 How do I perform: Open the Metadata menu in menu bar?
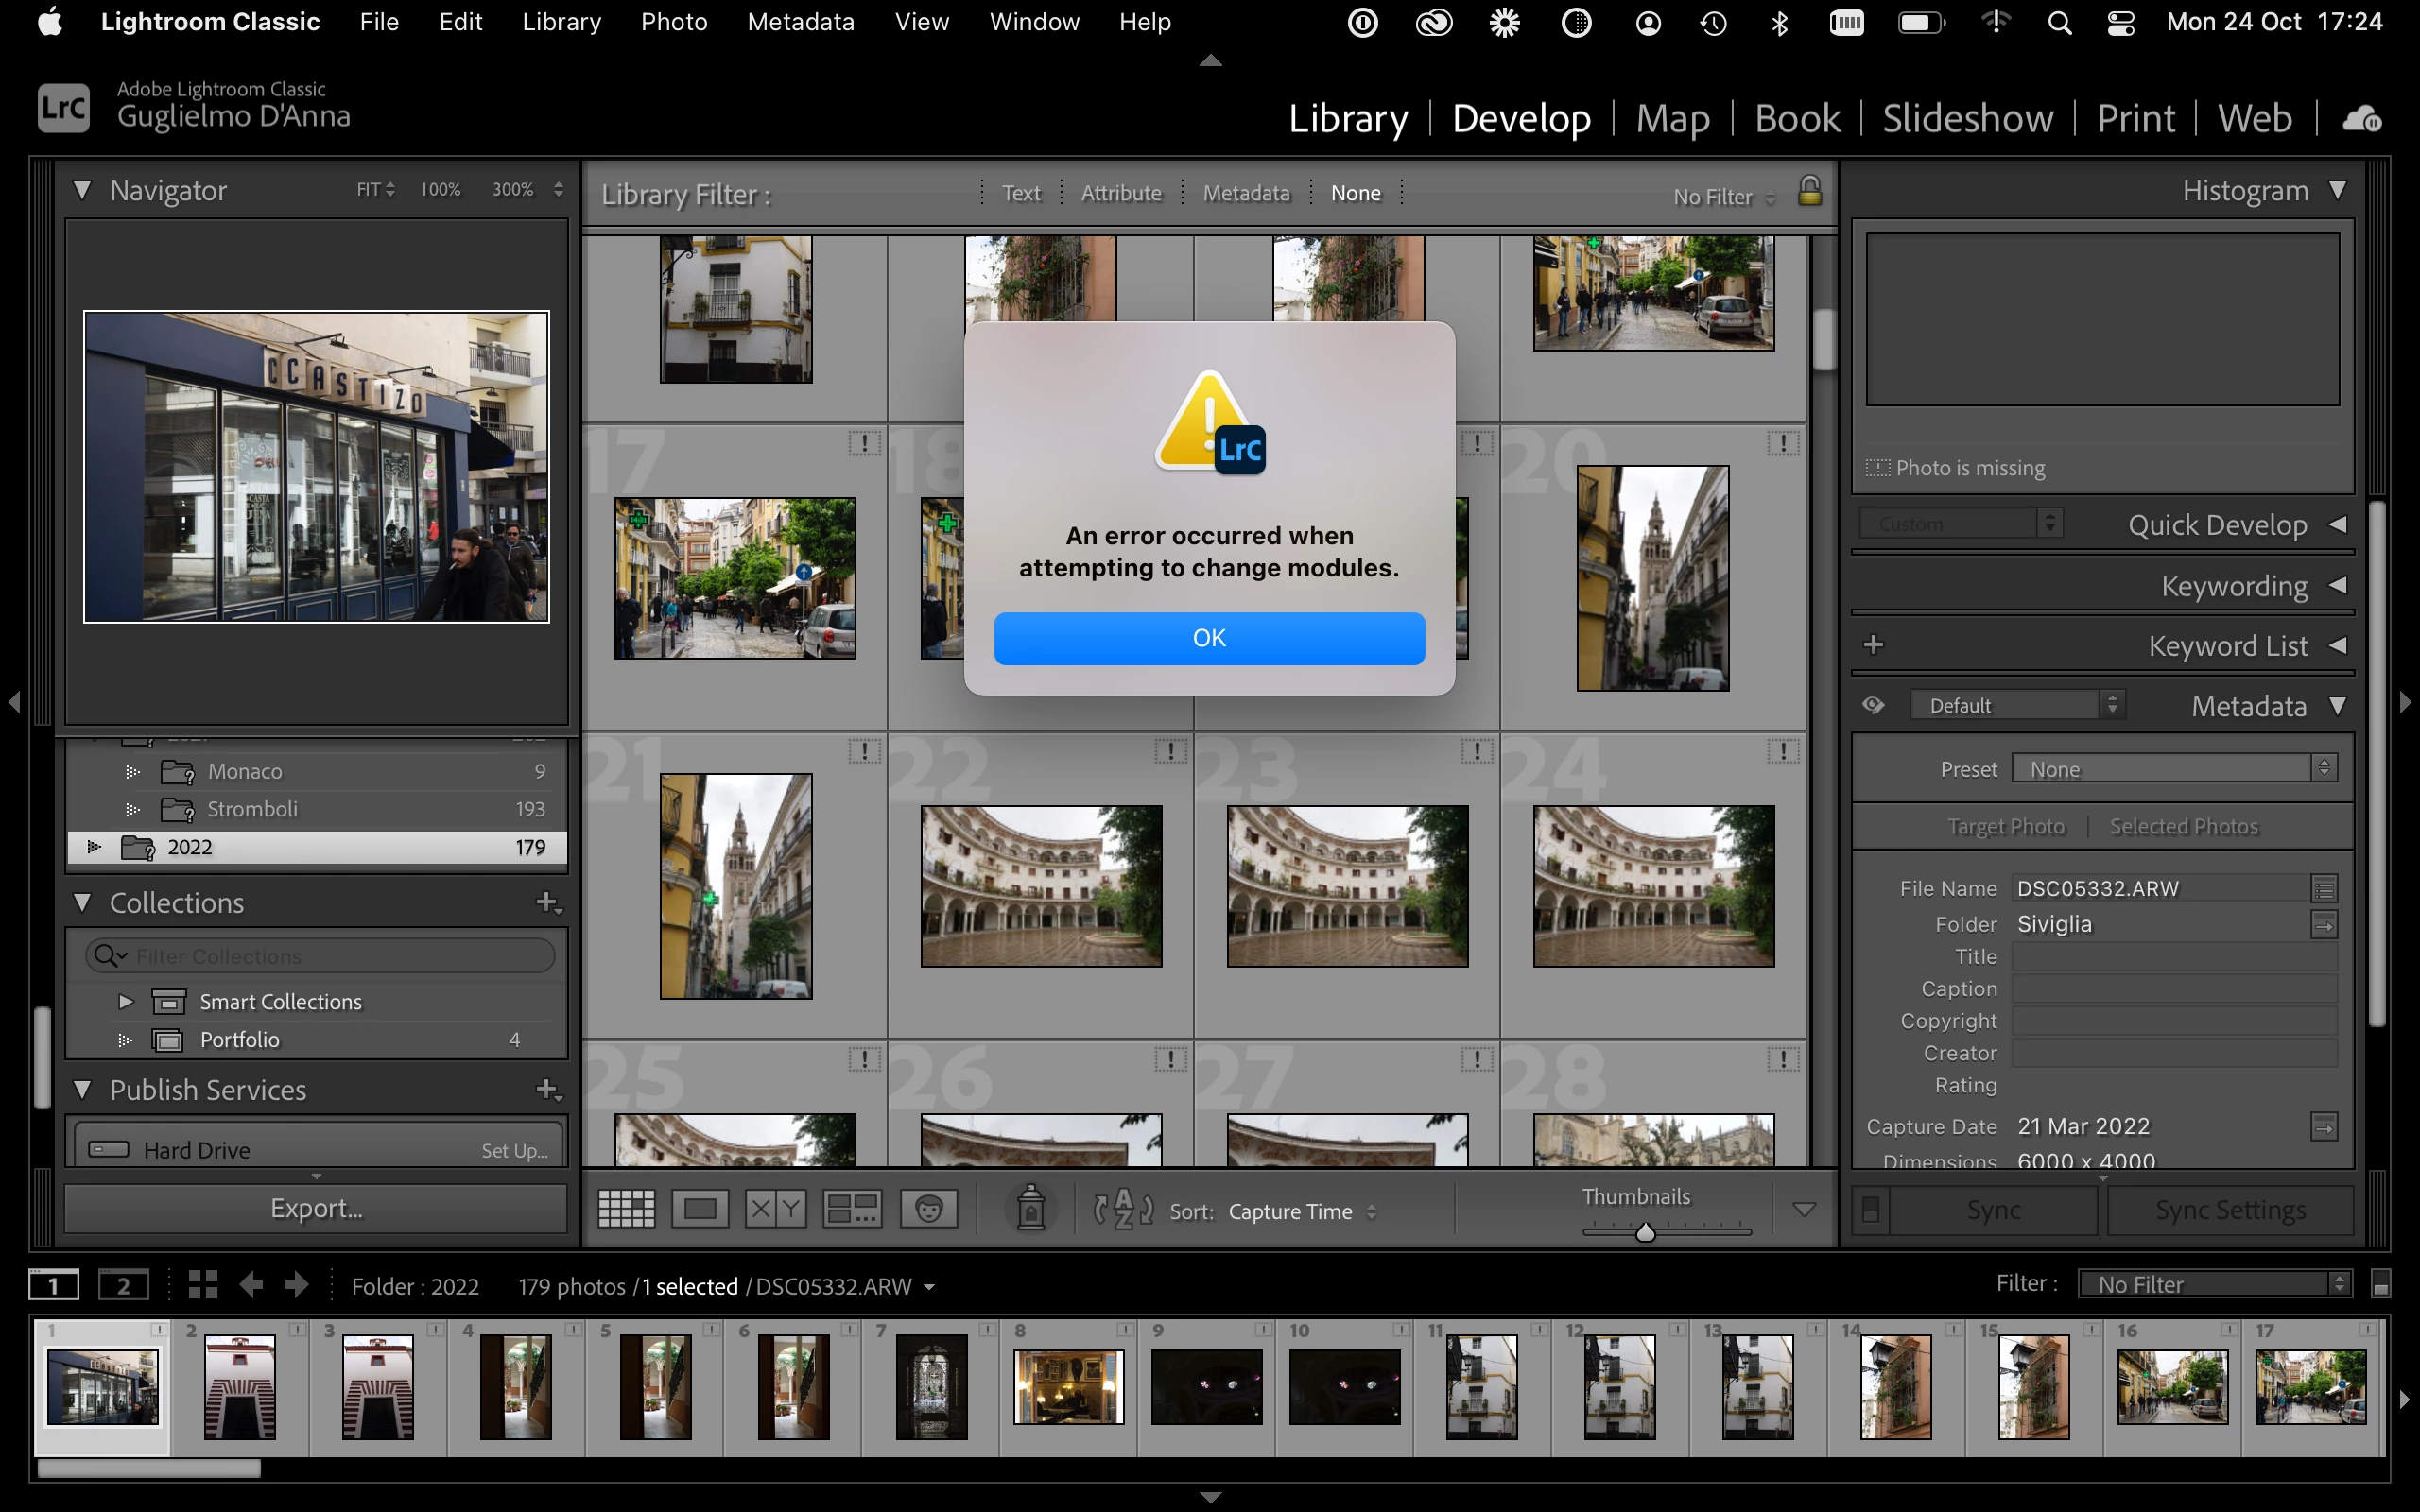[x=800, y=22]
